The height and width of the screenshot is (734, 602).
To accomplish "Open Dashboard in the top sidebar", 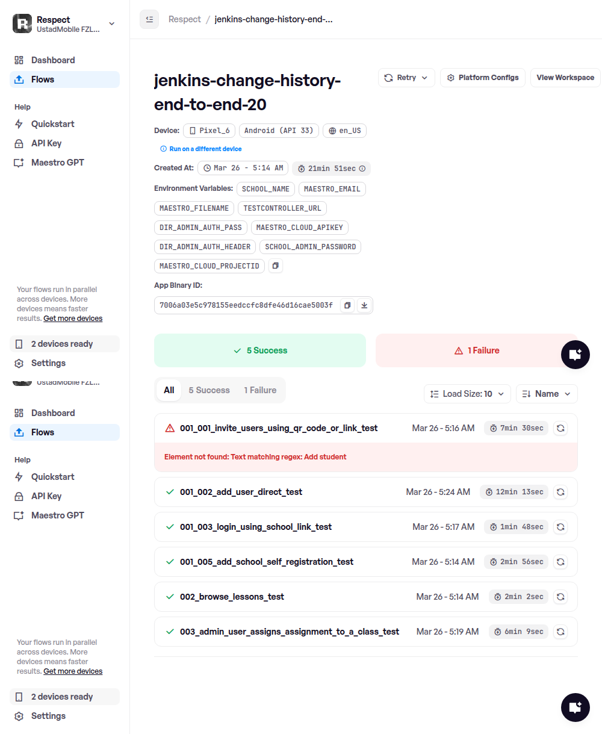I will coord(53,60).
